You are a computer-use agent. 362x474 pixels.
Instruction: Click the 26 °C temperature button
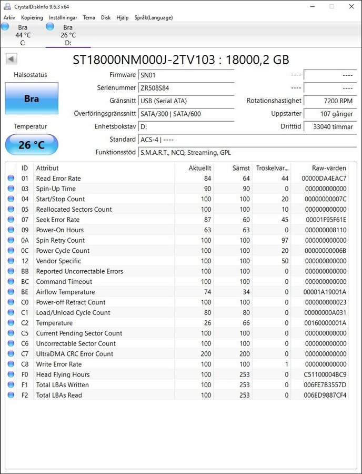pyautogui.click(x=32, y=145)
